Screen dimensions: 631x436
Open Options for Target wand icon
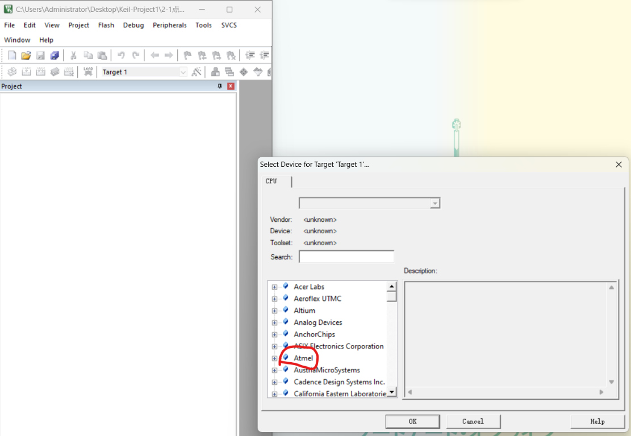pyautogui.click(x=197, y=72)
